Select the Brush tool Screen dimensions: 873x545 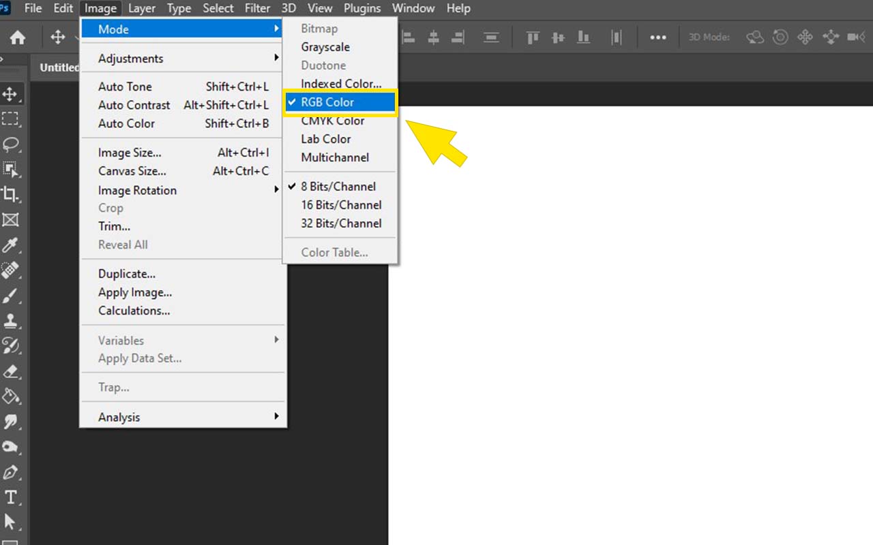click(x=12, y=296)
